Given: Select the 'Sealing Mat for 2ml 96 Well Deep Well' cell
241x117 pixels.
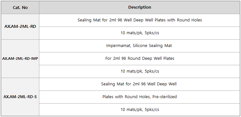Looking at the screenshot, I should click(140, 84).
